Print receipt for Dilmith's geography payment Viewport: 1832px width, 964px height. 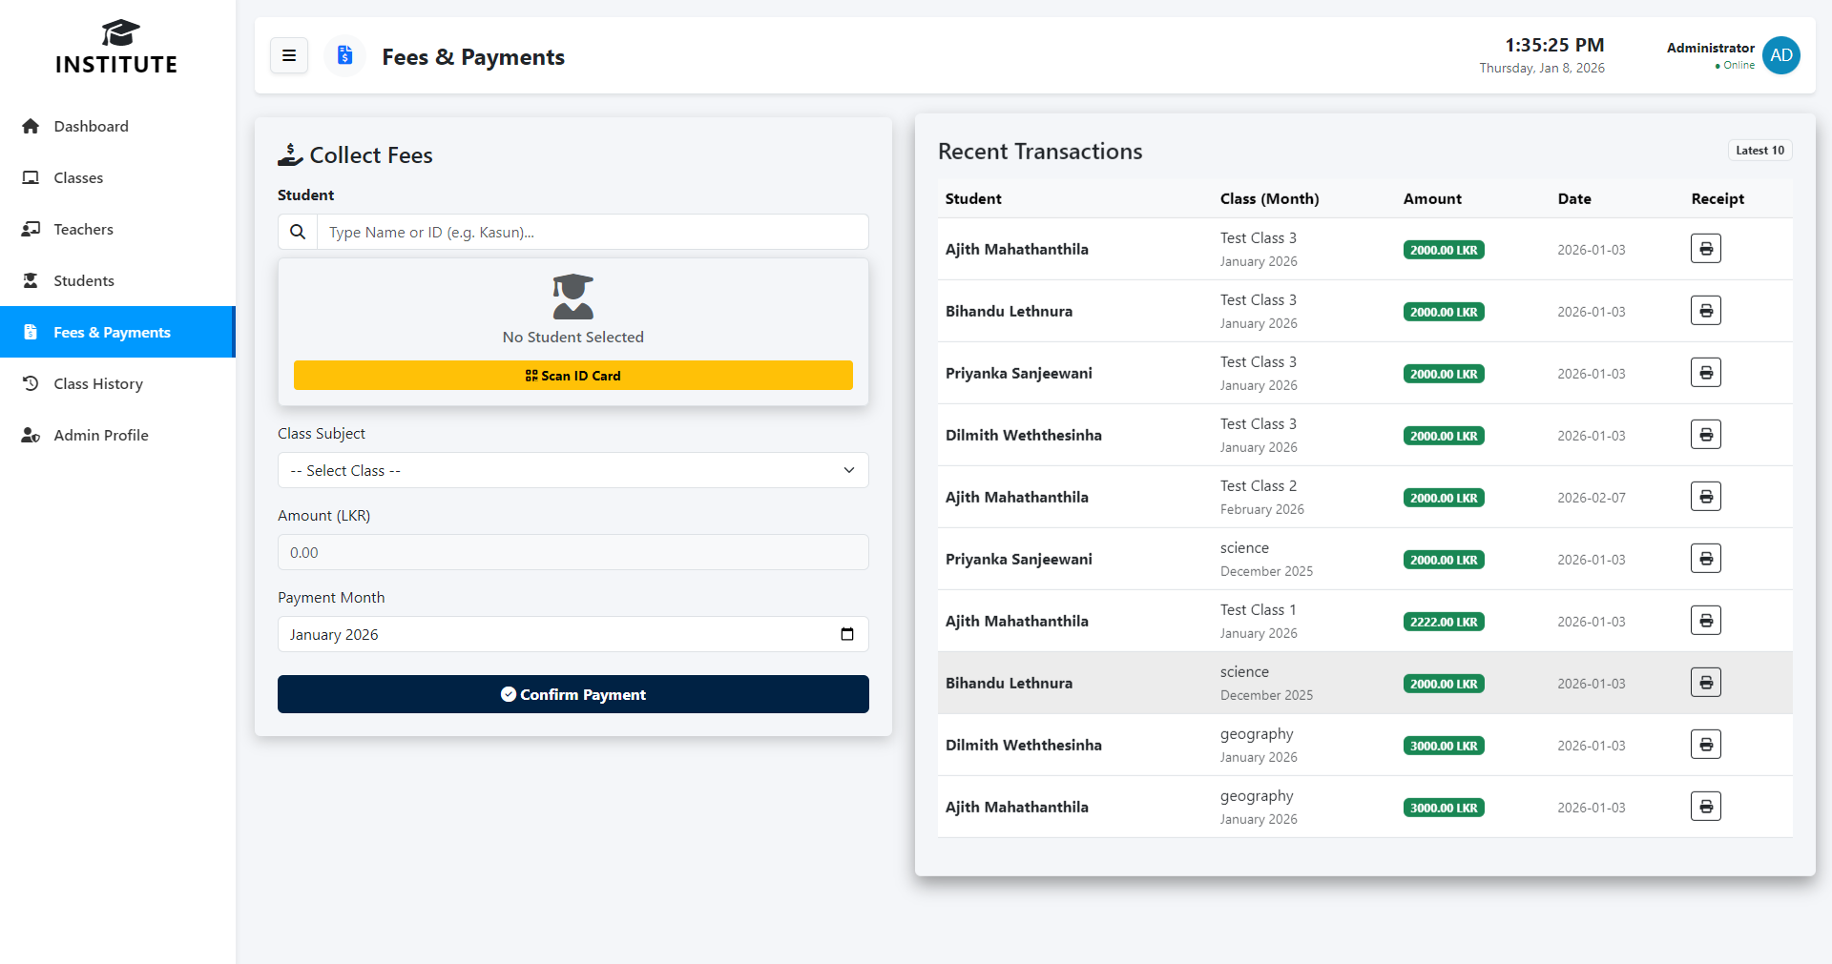point(1705,745)
